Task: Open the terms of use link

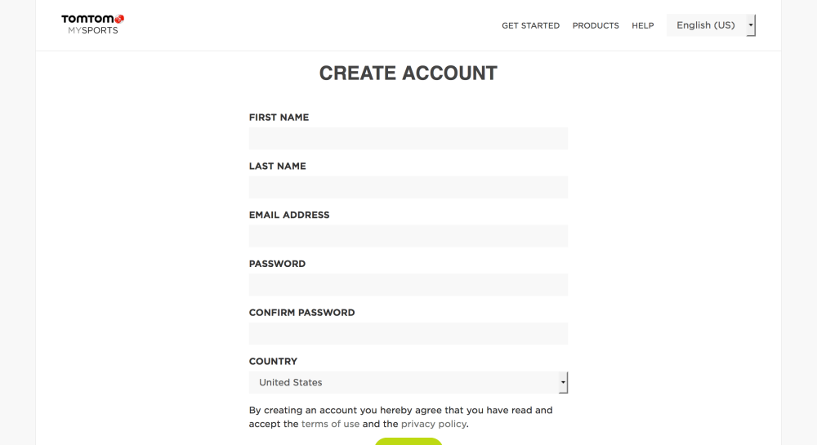Action: point(330,424)
